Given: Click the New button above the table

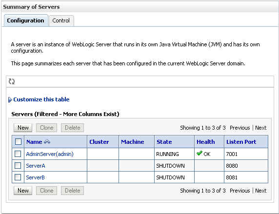Looking at the screenshot, I should click(x=23, y=128).
